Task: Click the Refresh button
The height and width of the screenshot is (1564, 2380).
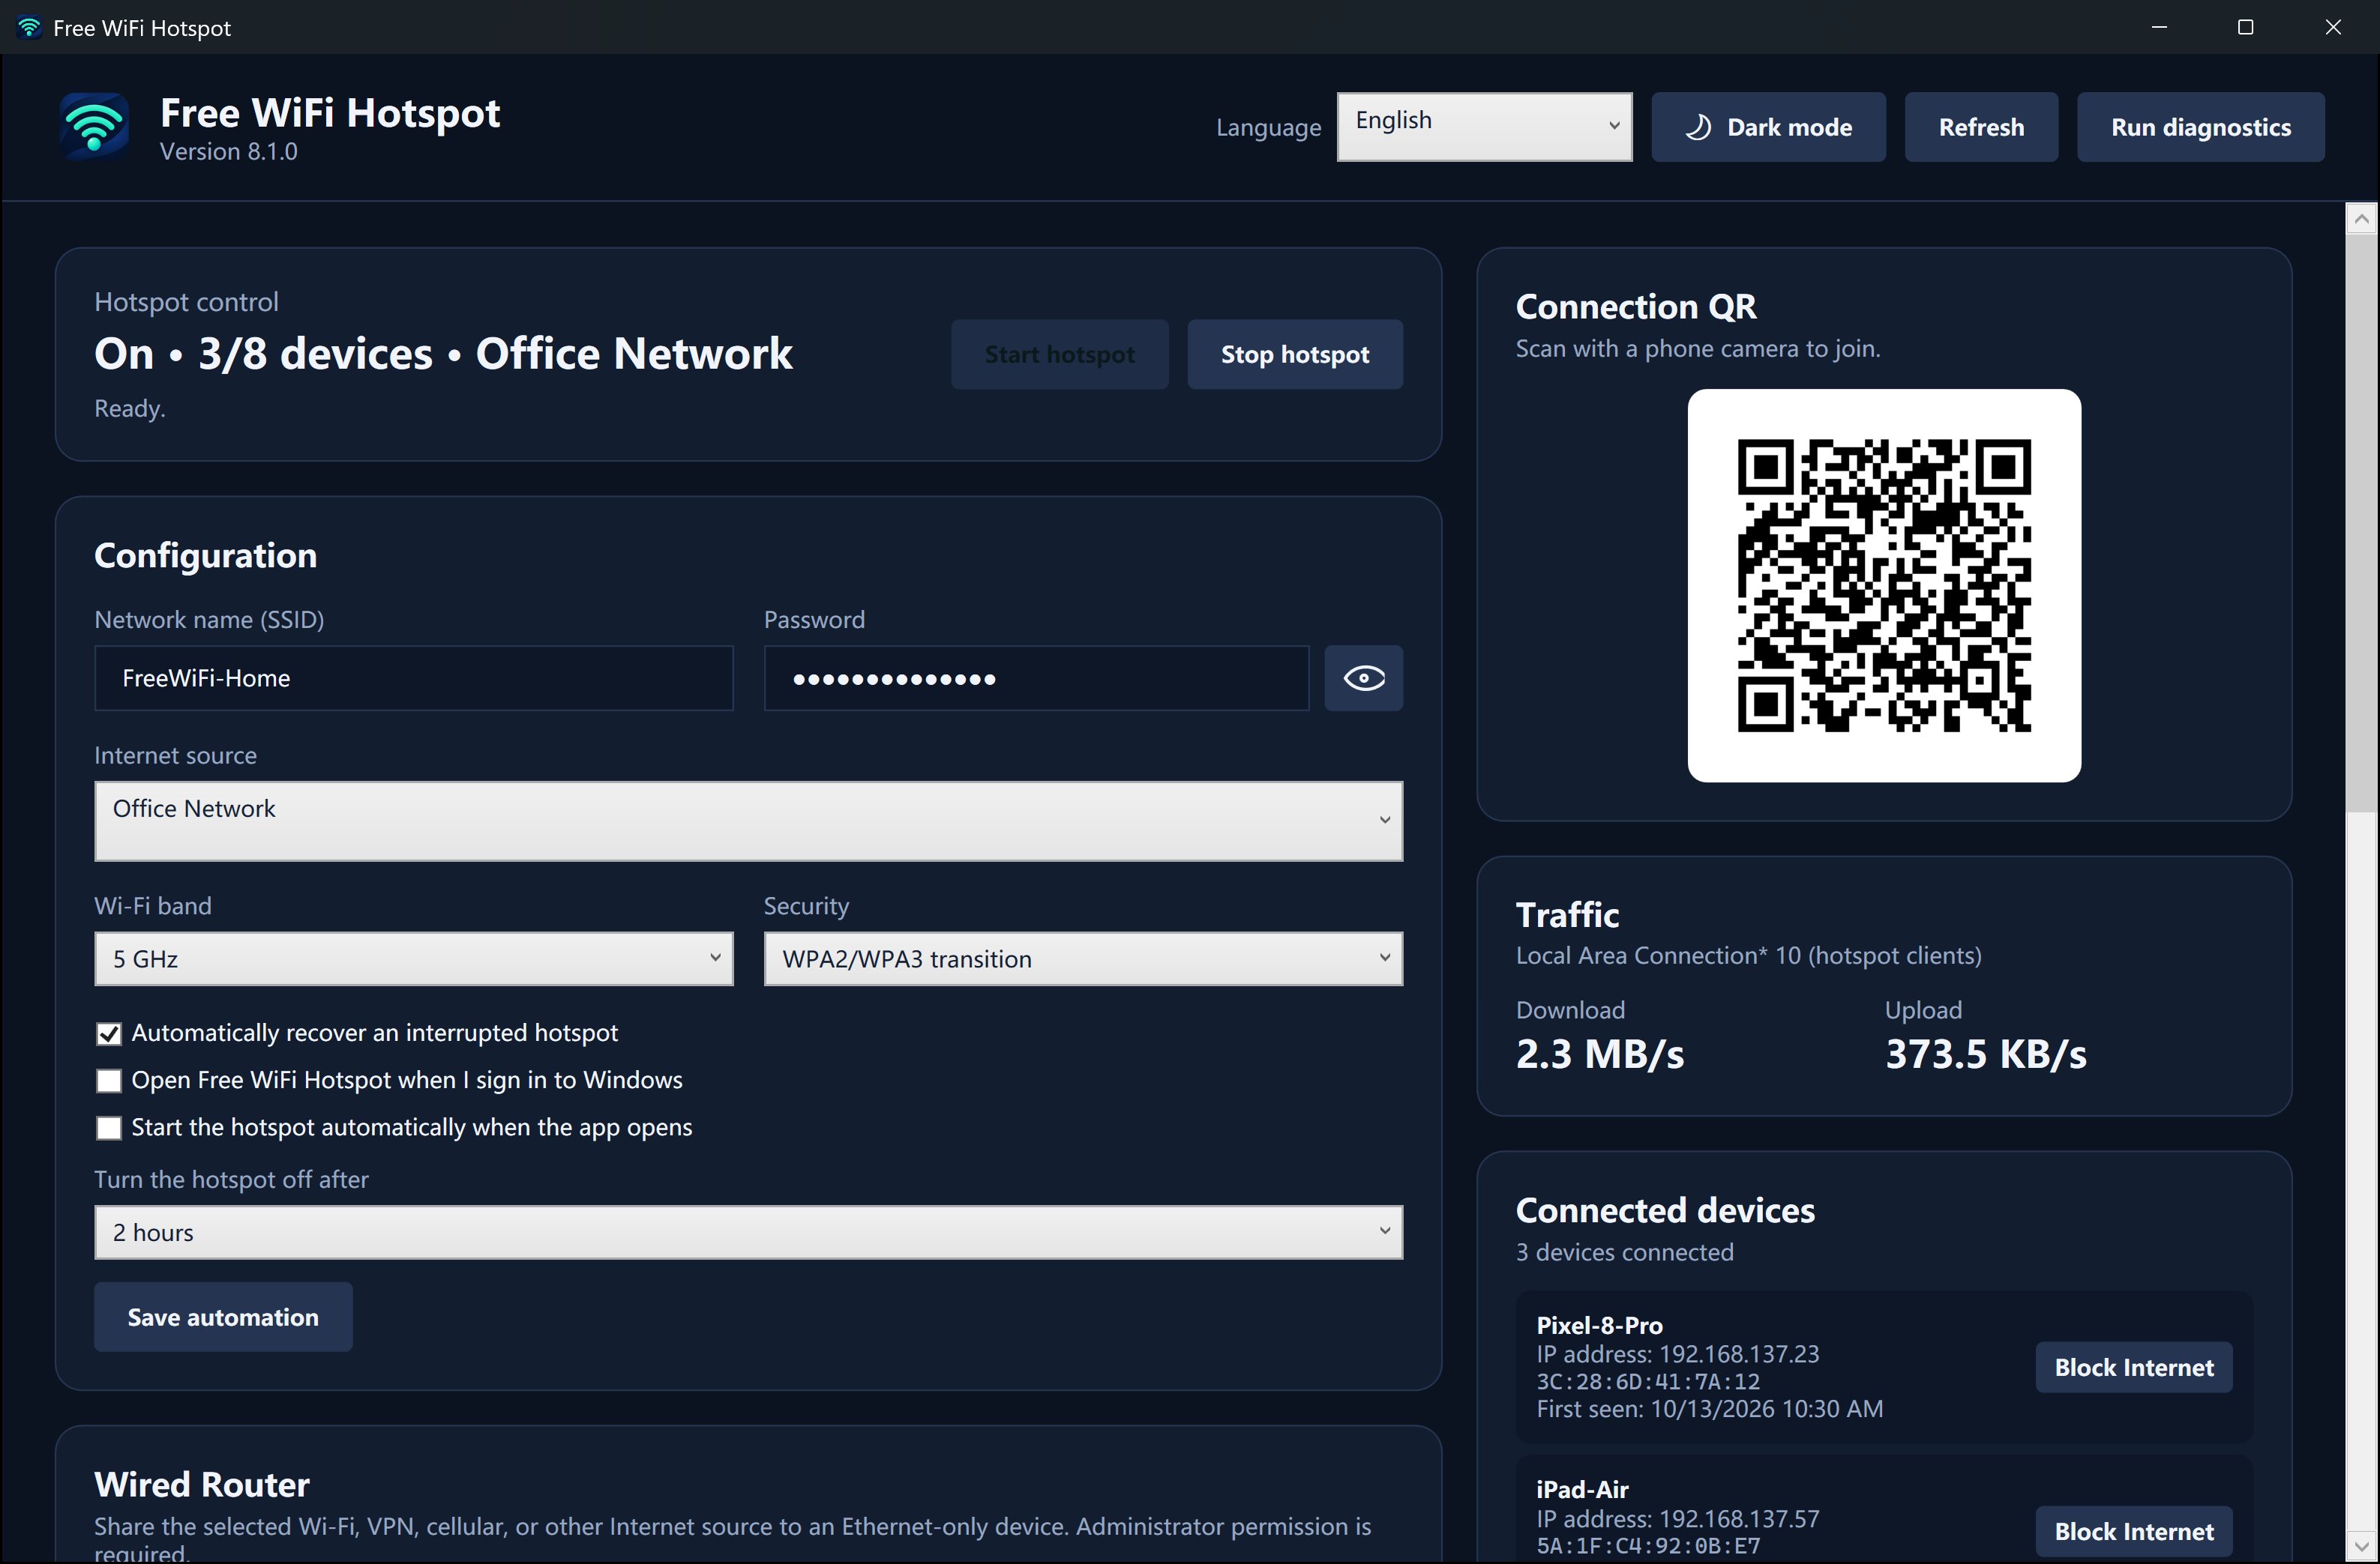Action: pyautogui.click(x=1980, y=127)
